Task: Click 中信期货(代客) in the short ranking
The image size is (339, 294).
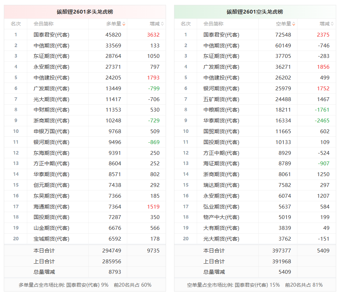Action: click(221, 46)
